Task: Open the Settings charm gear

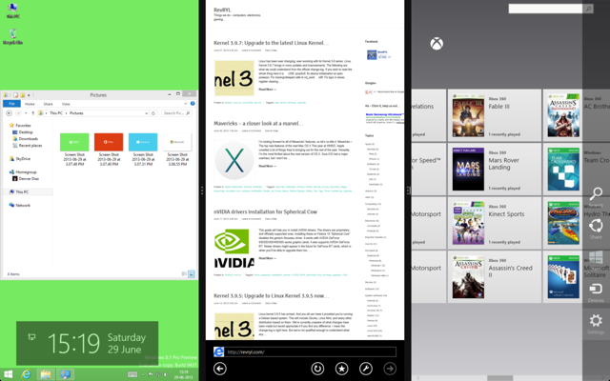Action: coord(596,324)
